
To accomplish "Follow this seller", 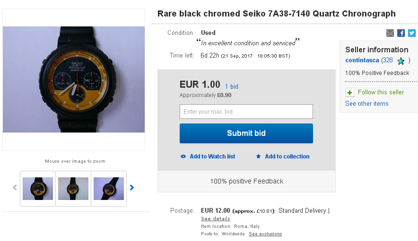I will coord(381,92).
